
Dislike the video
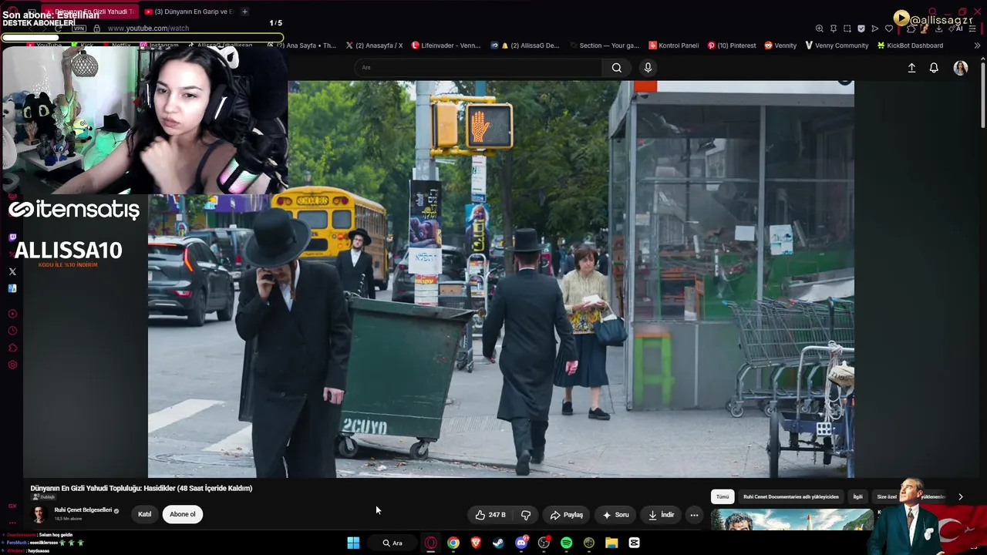click(x=526, y=515)
